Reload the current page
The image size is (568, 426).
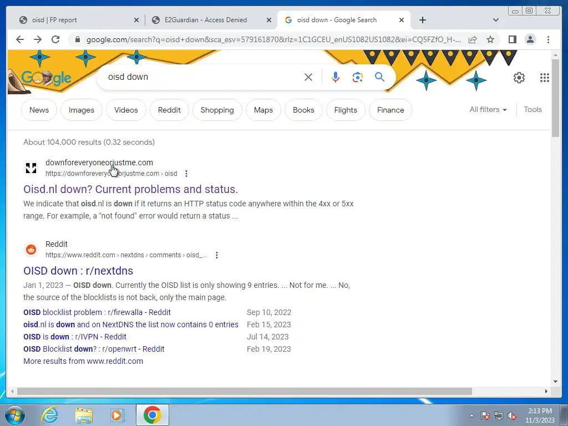55,39
